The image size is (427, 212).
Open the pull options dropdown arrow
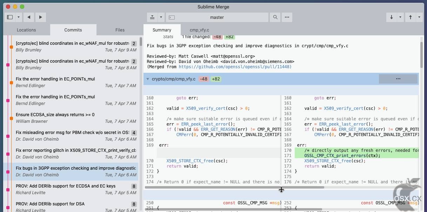coord(400,17)
